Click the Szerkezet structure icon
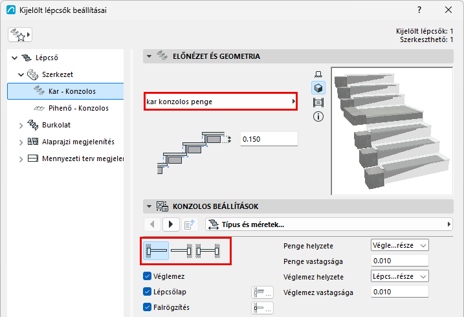Image resolution: width=464 pixels, height=317 pixels. pyautogui.click(x=32, y=74)
